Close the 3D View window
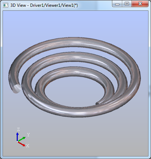 point(140,4)
